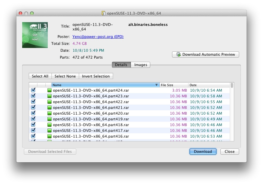
Task: Click the green status icon for part423.rar
Action: [x=49, y=96]
